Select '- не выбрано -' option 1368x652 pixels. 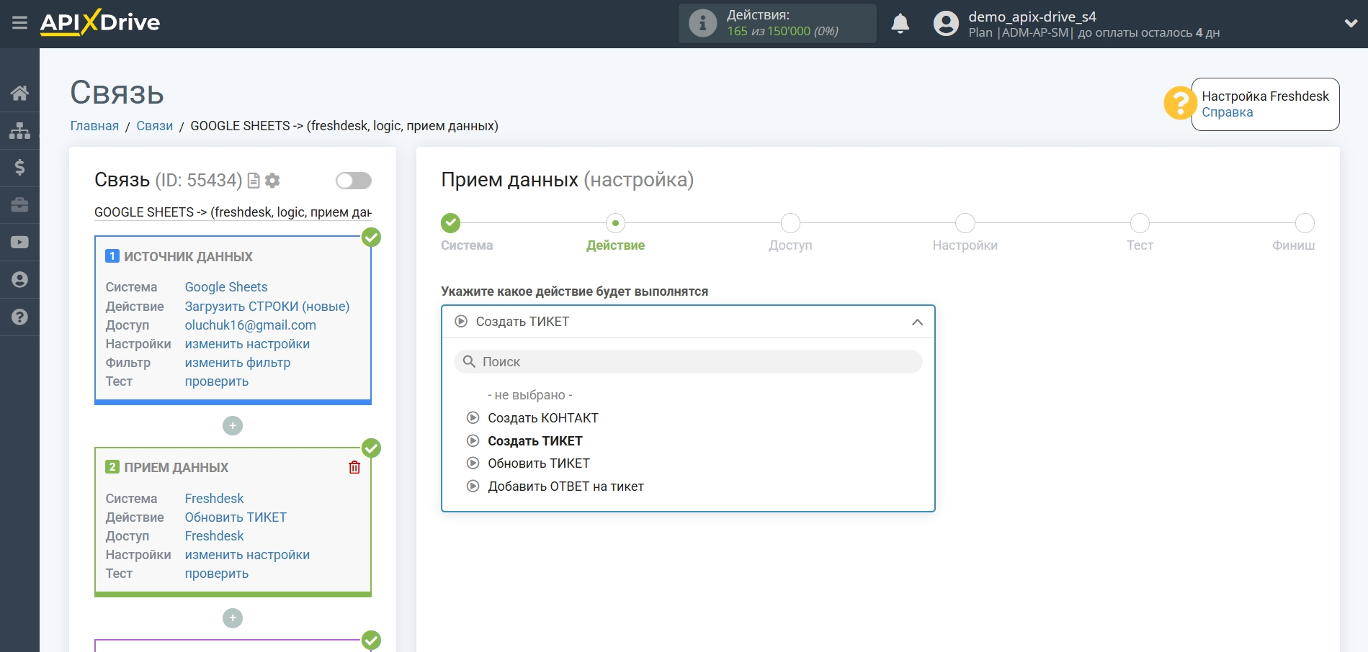(x=530, y=395)
